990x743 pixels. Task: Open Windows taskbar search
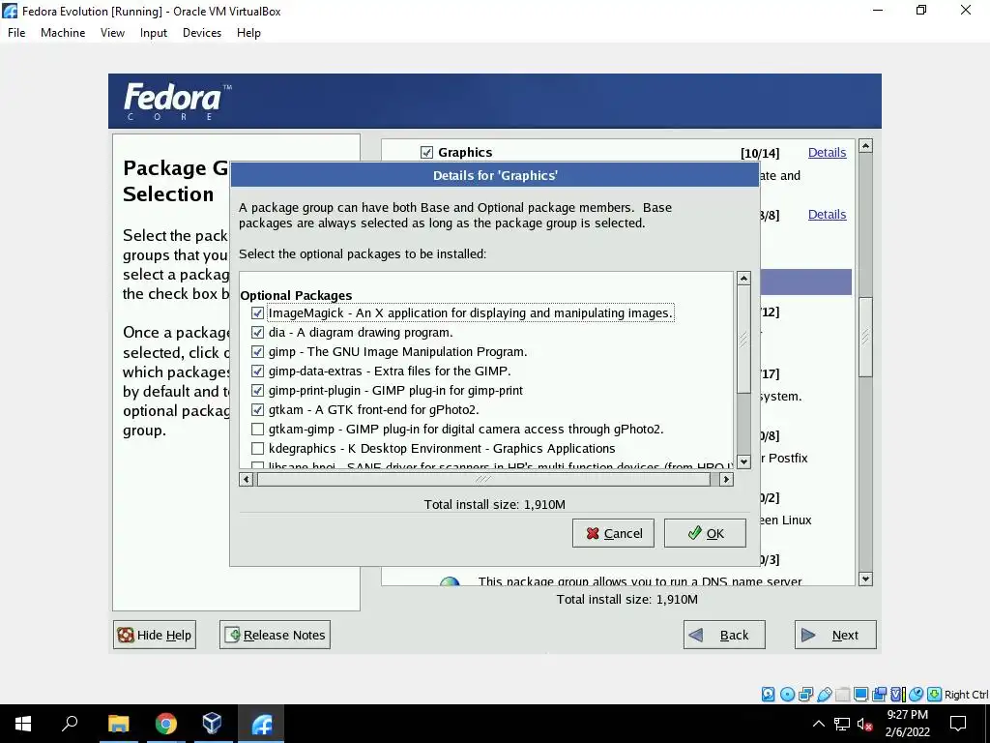tap(70, 724)
